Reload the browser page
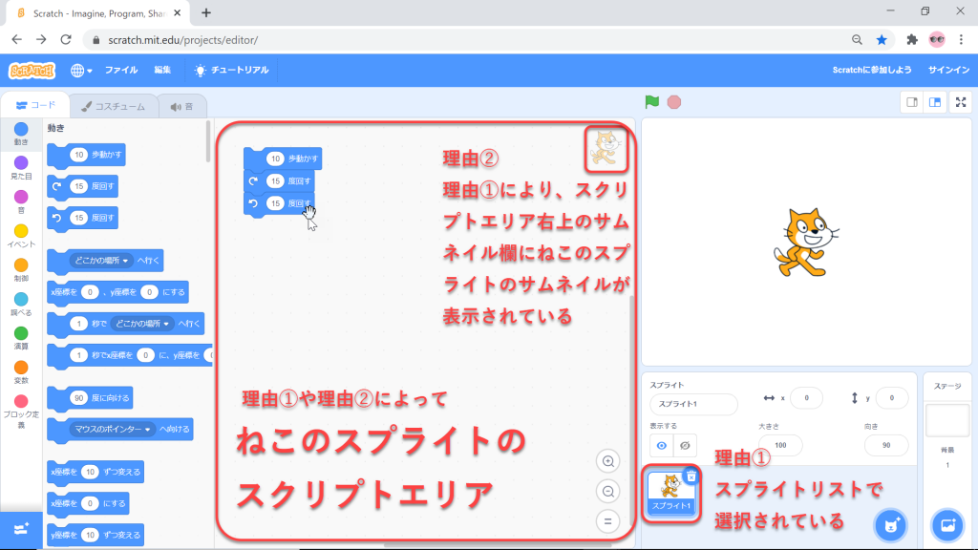 [x=66, y=40]
